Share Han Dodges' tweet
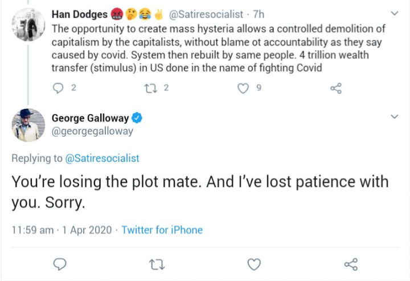Image resolution: width=410 pixels, height=281 pixels. (336, 88)
